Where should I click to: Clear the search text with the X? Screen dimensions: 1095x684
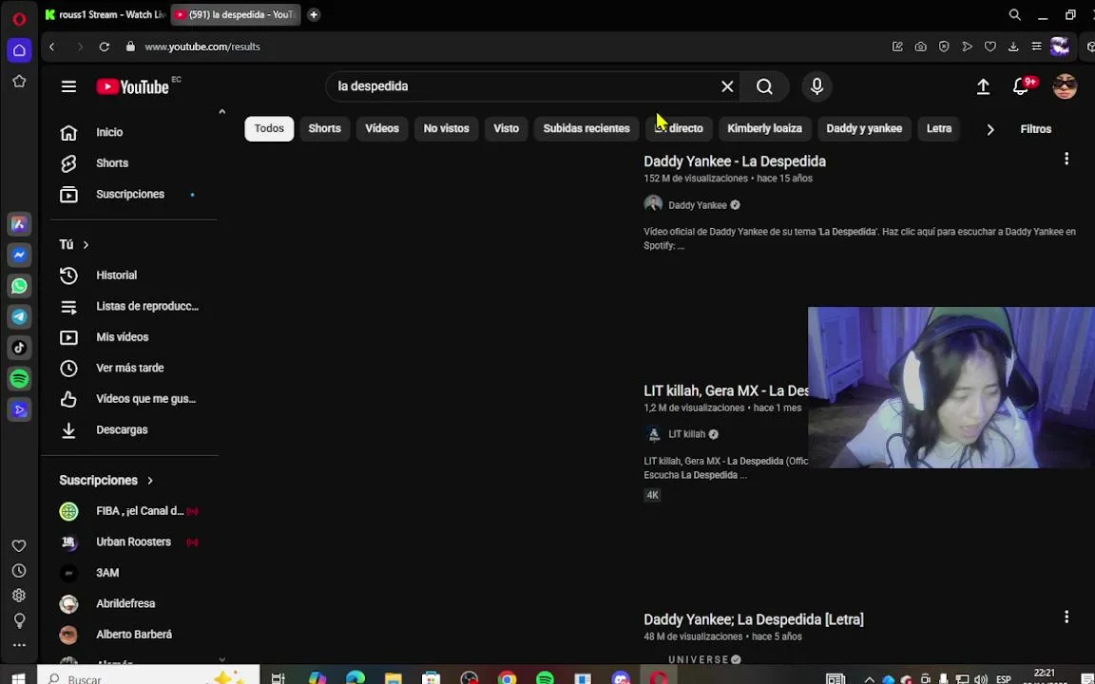coord(727,86)
